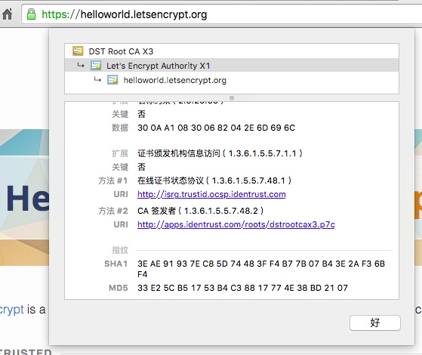
Task: Click the green padlock security icon
Action: pyautogui.click(x=31, y=14)
